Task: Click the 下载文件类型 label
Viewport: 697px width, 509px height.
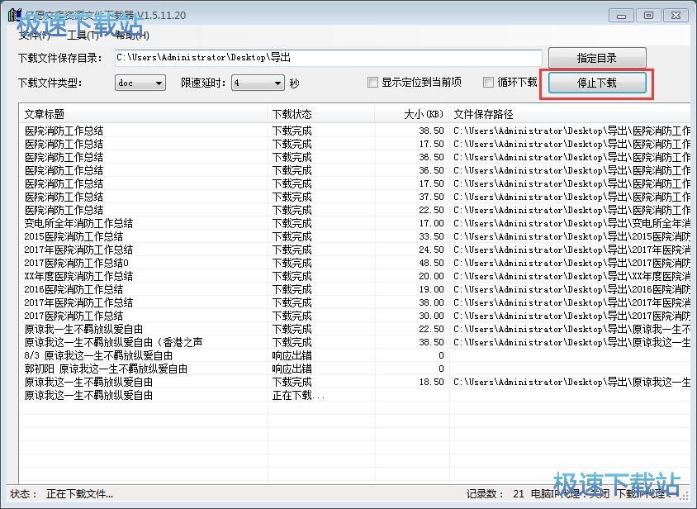Action: (x=50, y=83)
